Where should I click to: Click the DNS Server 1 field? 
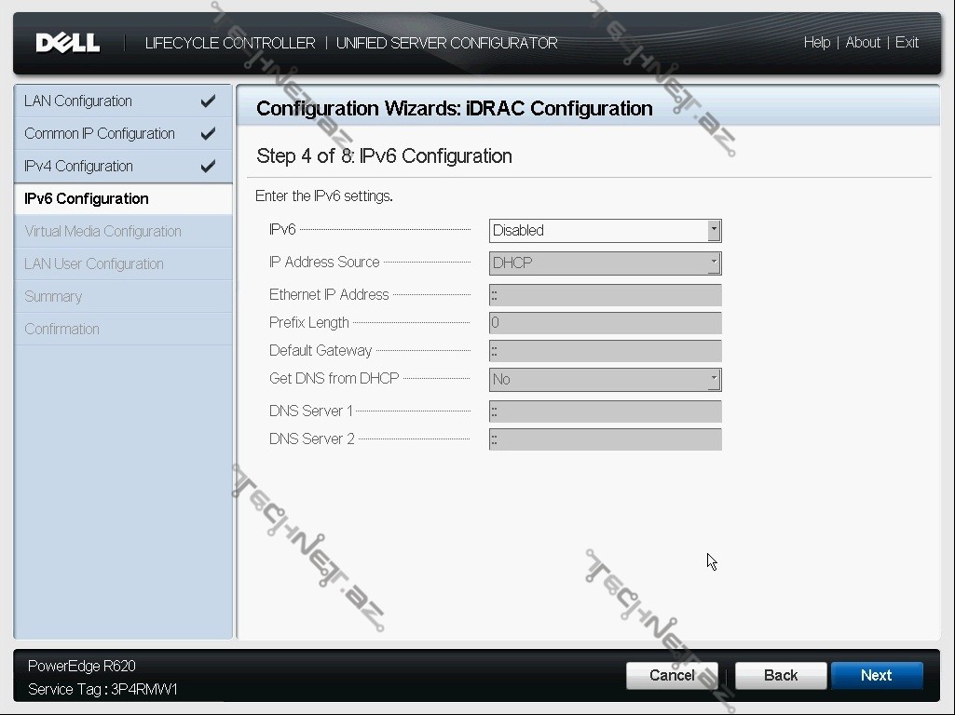click(605, 411)
